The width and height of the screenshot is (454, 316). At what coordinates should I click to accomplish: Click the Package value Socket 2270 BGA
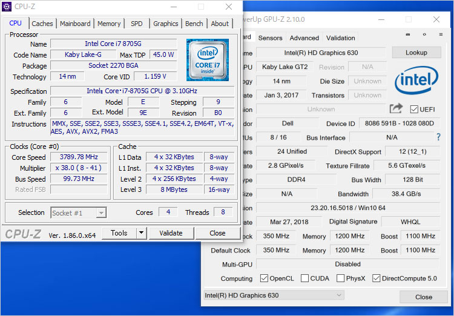point(114,65)
